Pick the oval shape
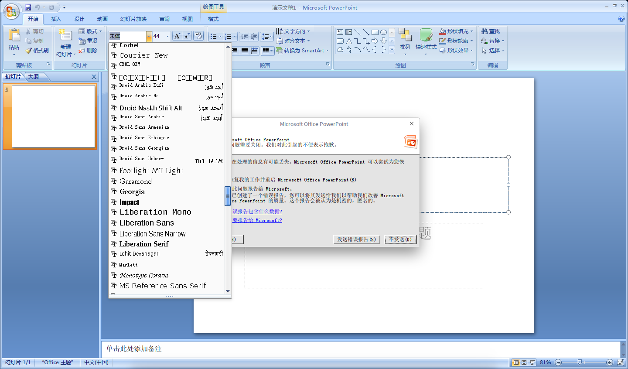Image resolution: width=628 pixels, height=369 pixels. [383, 32]
